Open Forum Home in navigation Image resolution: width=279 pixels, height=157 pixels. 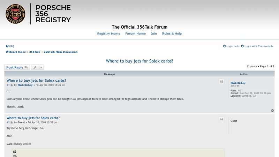[135, 34]
